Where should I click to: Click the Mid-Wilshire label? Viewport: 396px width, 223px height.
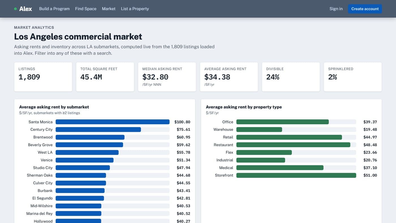(x=42, y=206)
